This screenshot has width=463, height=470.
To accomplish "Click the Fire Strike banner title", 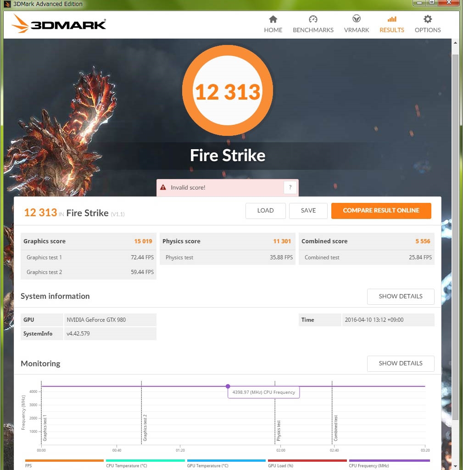I will pos(228,155).
